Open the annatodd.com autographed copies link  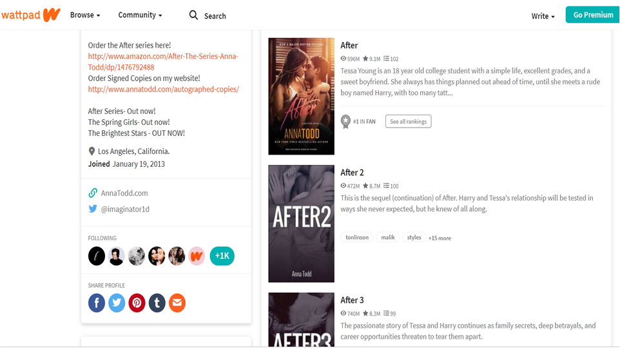click(163, 90)
